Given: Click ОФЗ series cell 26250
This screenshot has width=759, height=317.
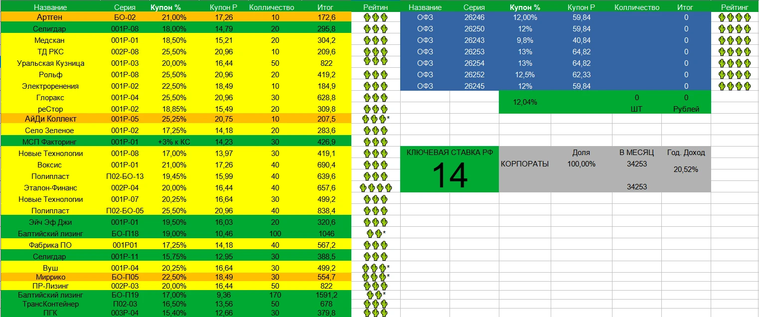Looking at the screenshot, I should point(473,29).
